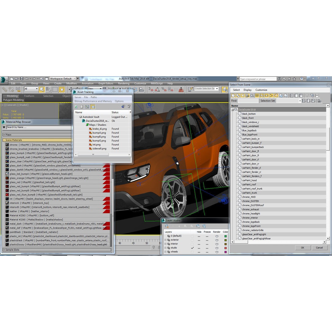
Task: Collapse the Scene Materials group
Action: tap(4, 140)
